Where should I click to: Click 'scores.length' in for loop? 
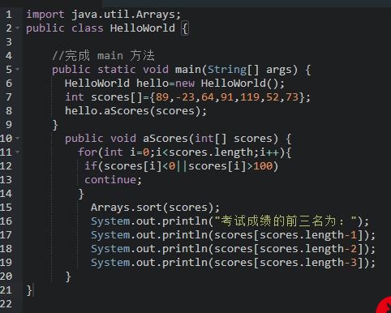211,152
